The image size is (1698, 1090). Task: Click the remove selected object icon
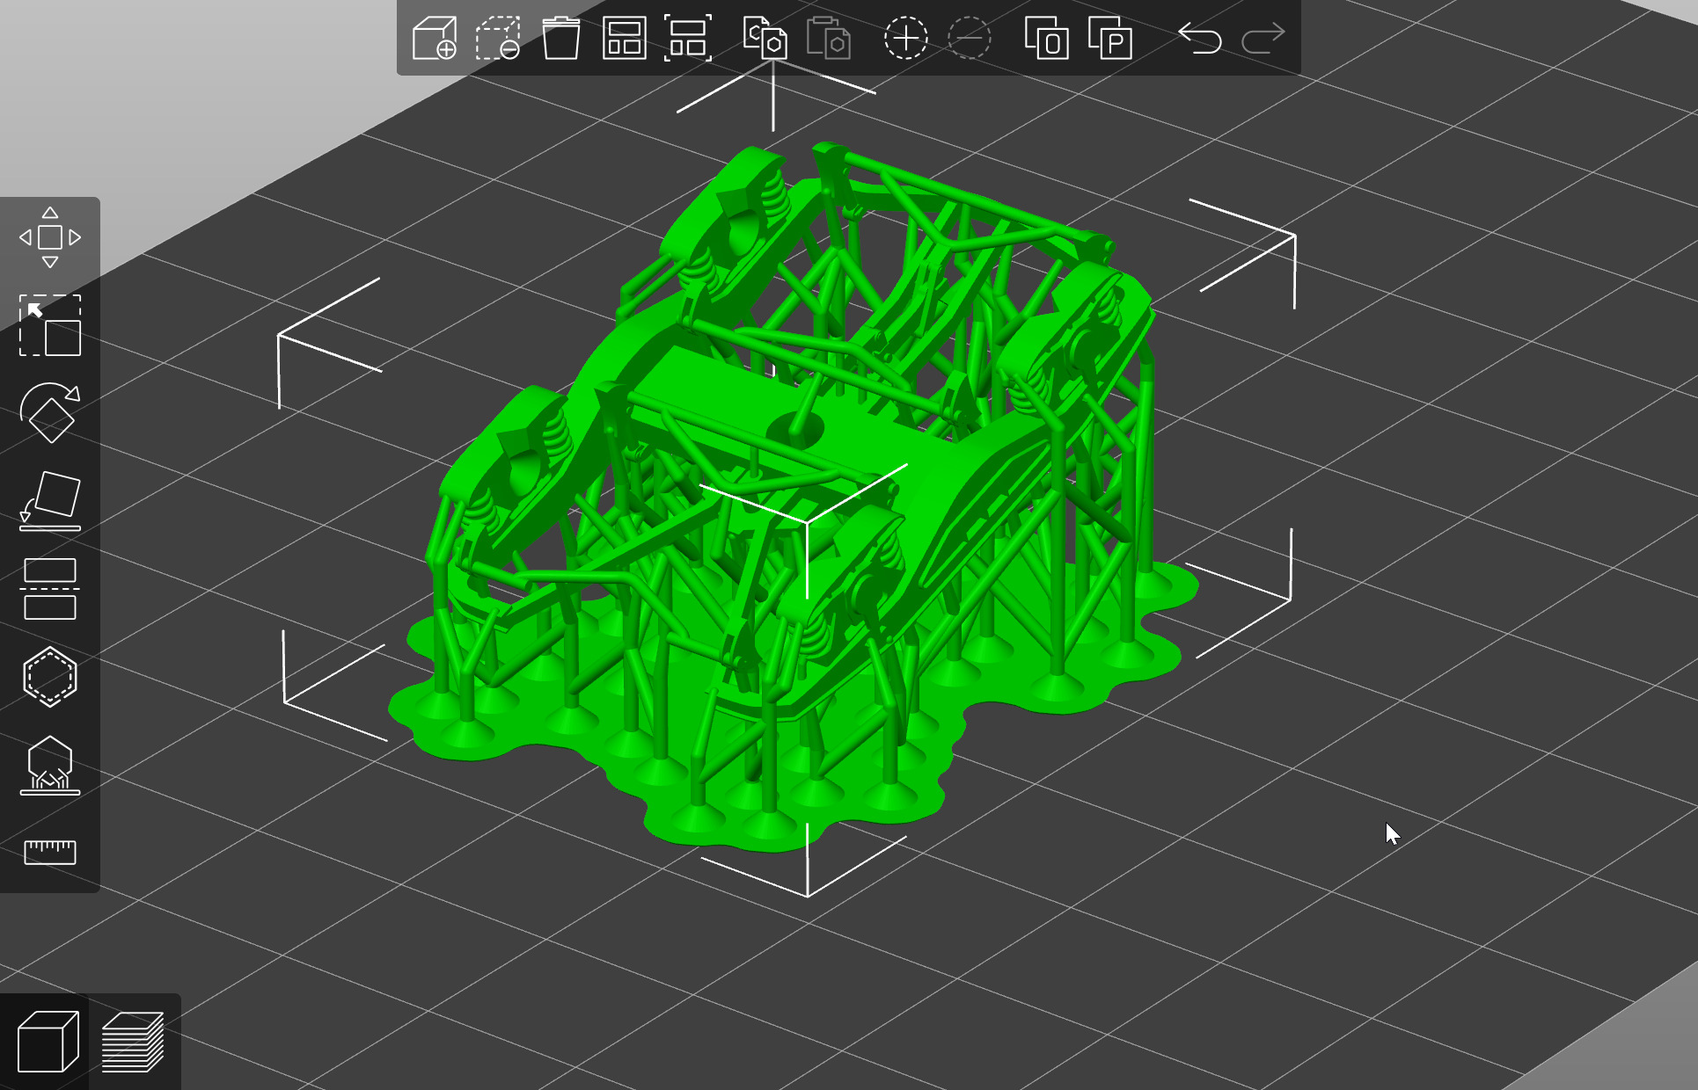tap(497, 39)
